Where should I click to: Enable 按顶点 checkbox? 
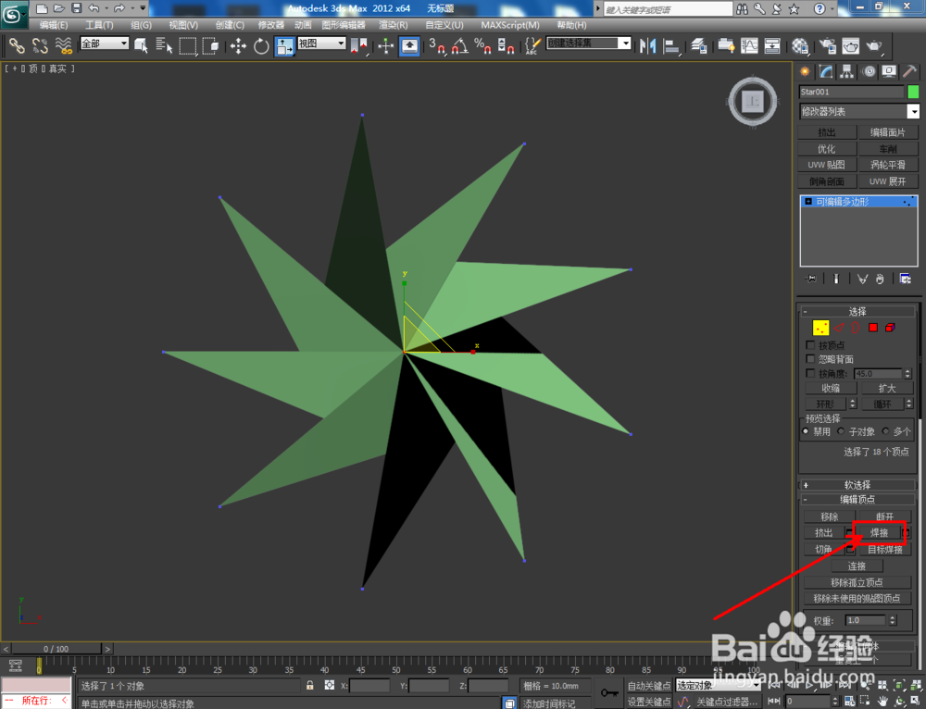pos(810,344)
